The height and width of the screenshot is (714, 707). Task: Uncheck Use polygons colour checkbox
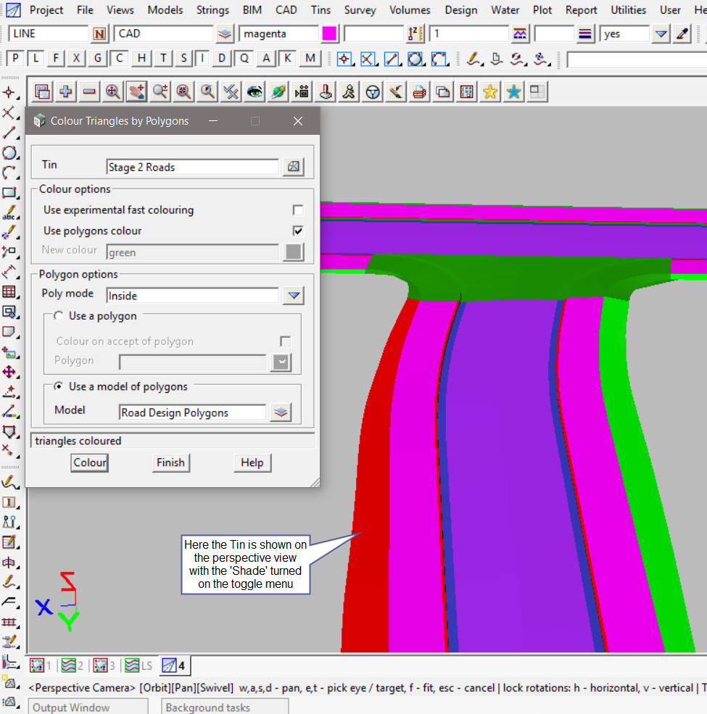tap(297, 231)
